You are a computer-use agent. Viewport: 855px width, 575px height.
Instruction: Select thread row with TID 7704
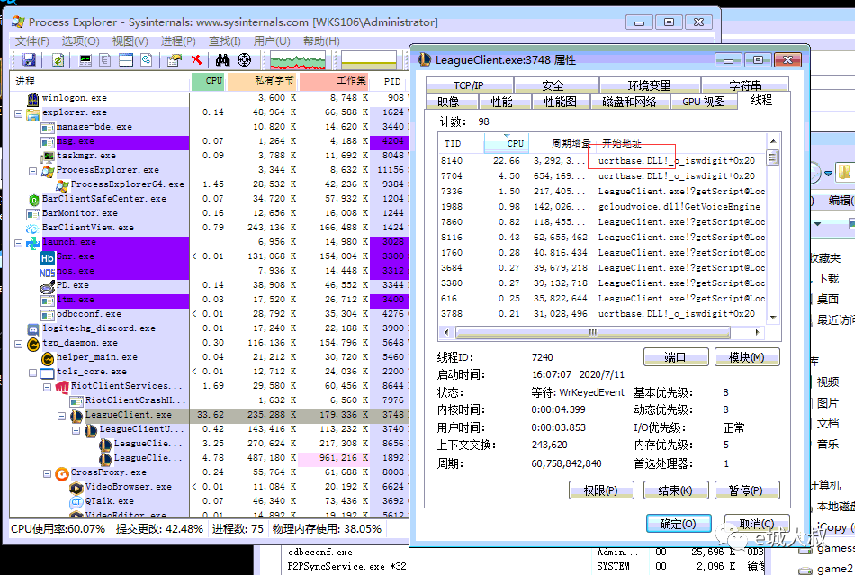pos(602,176)
